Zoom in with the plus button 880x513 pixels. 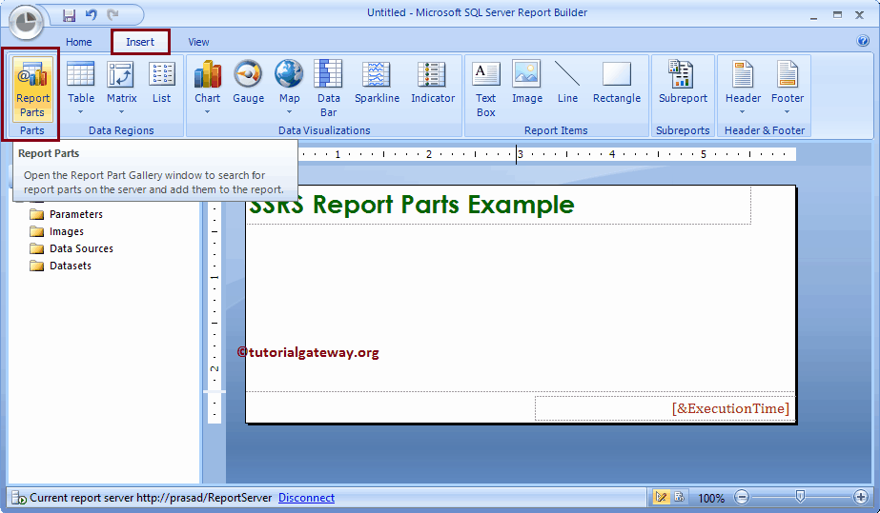pos(860,498)
